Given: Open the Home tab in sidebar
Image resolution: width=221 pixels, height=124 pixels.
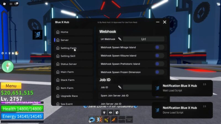Looking at the screenshot, I should click(x=73, y=32).
